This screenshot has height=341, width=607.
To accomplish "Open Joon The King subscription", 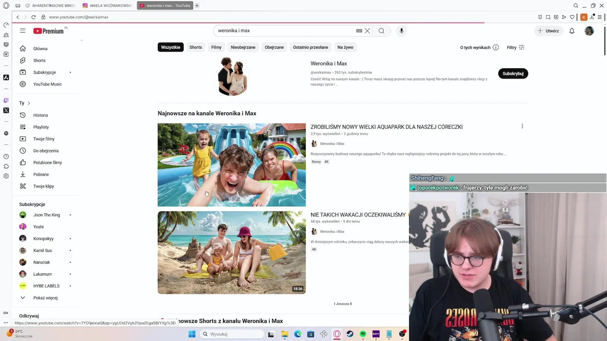I will pyautogui.click(x=46, y=215).
